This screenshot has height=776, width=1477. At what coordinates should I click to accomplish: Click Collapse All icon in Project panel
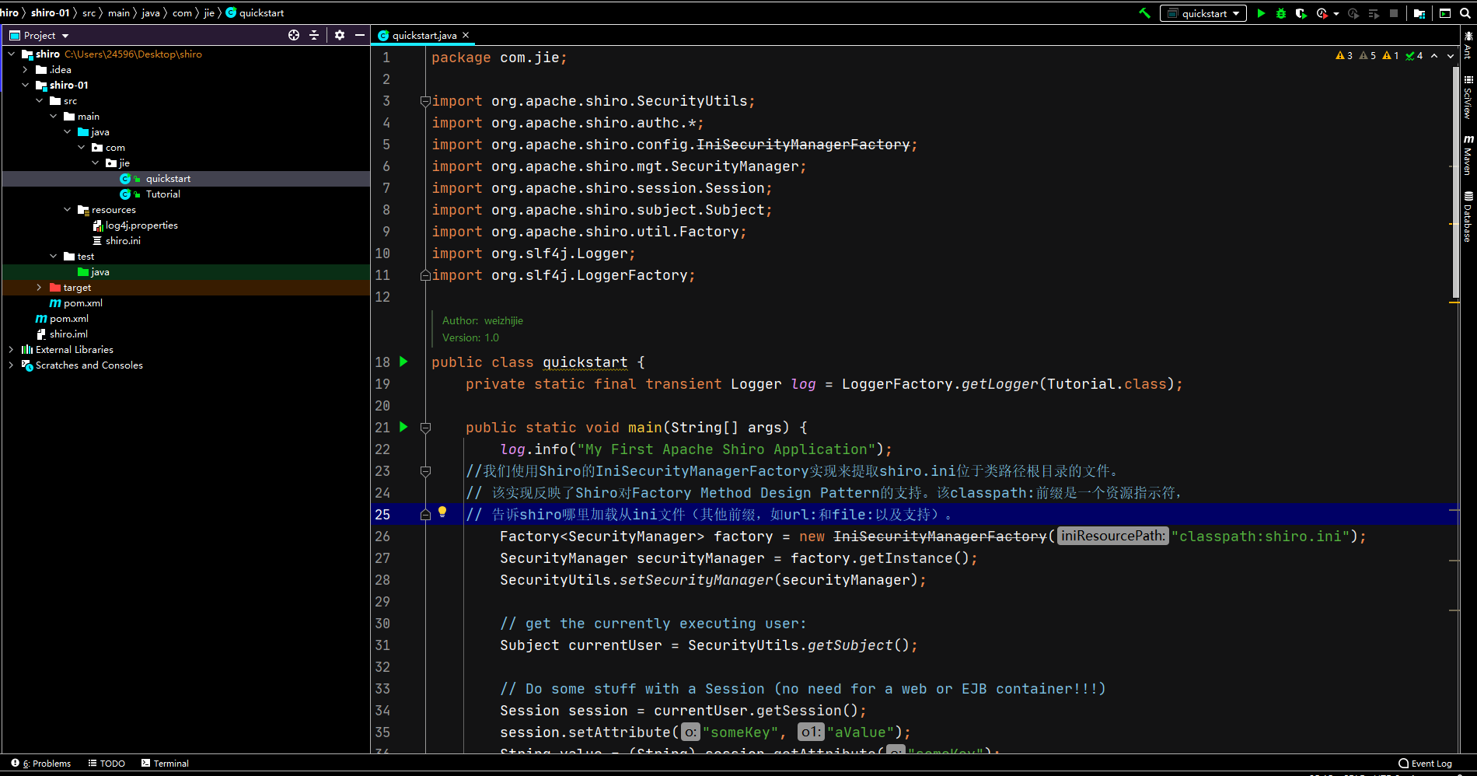(x=314, y=35)
